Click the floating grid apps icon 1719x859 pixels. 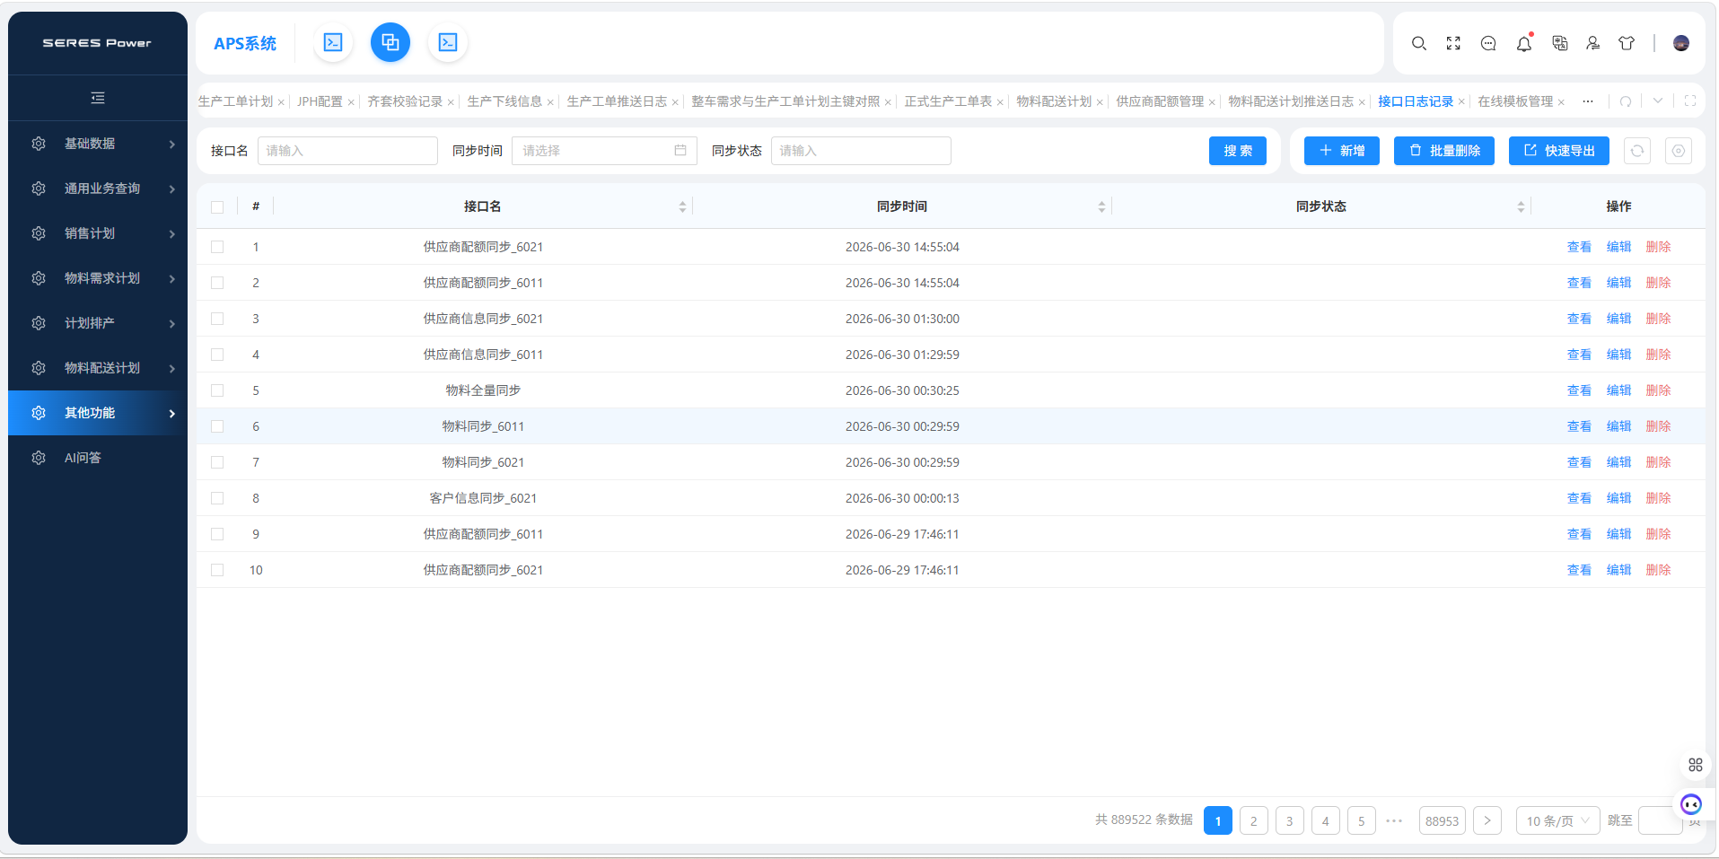click(1696, 765)
